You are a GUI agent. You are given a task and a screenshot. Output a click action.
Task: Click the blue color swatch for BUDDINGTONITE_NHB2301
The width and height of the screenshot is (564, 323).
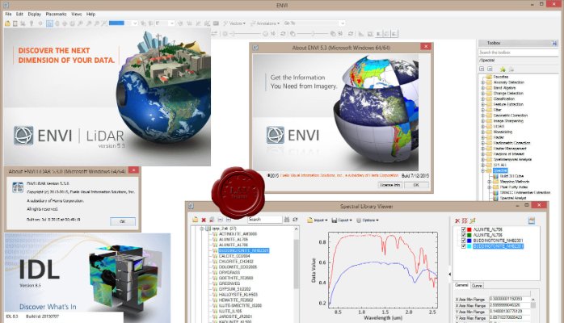click(469, 241)
